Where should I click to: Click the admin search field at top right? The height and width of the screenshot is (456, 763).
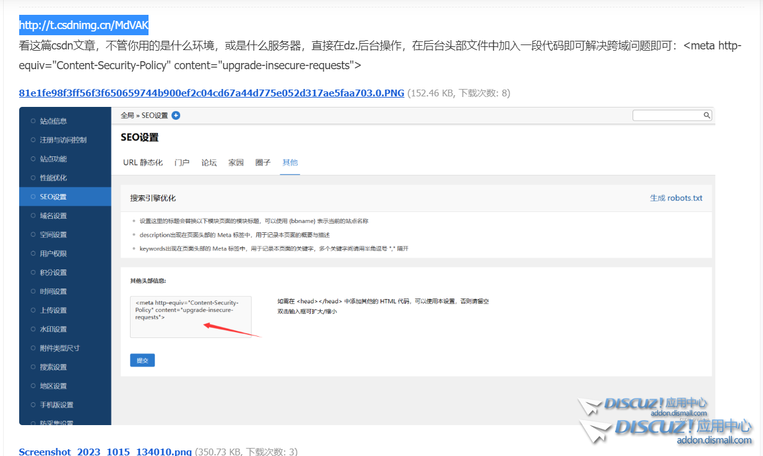672,115
